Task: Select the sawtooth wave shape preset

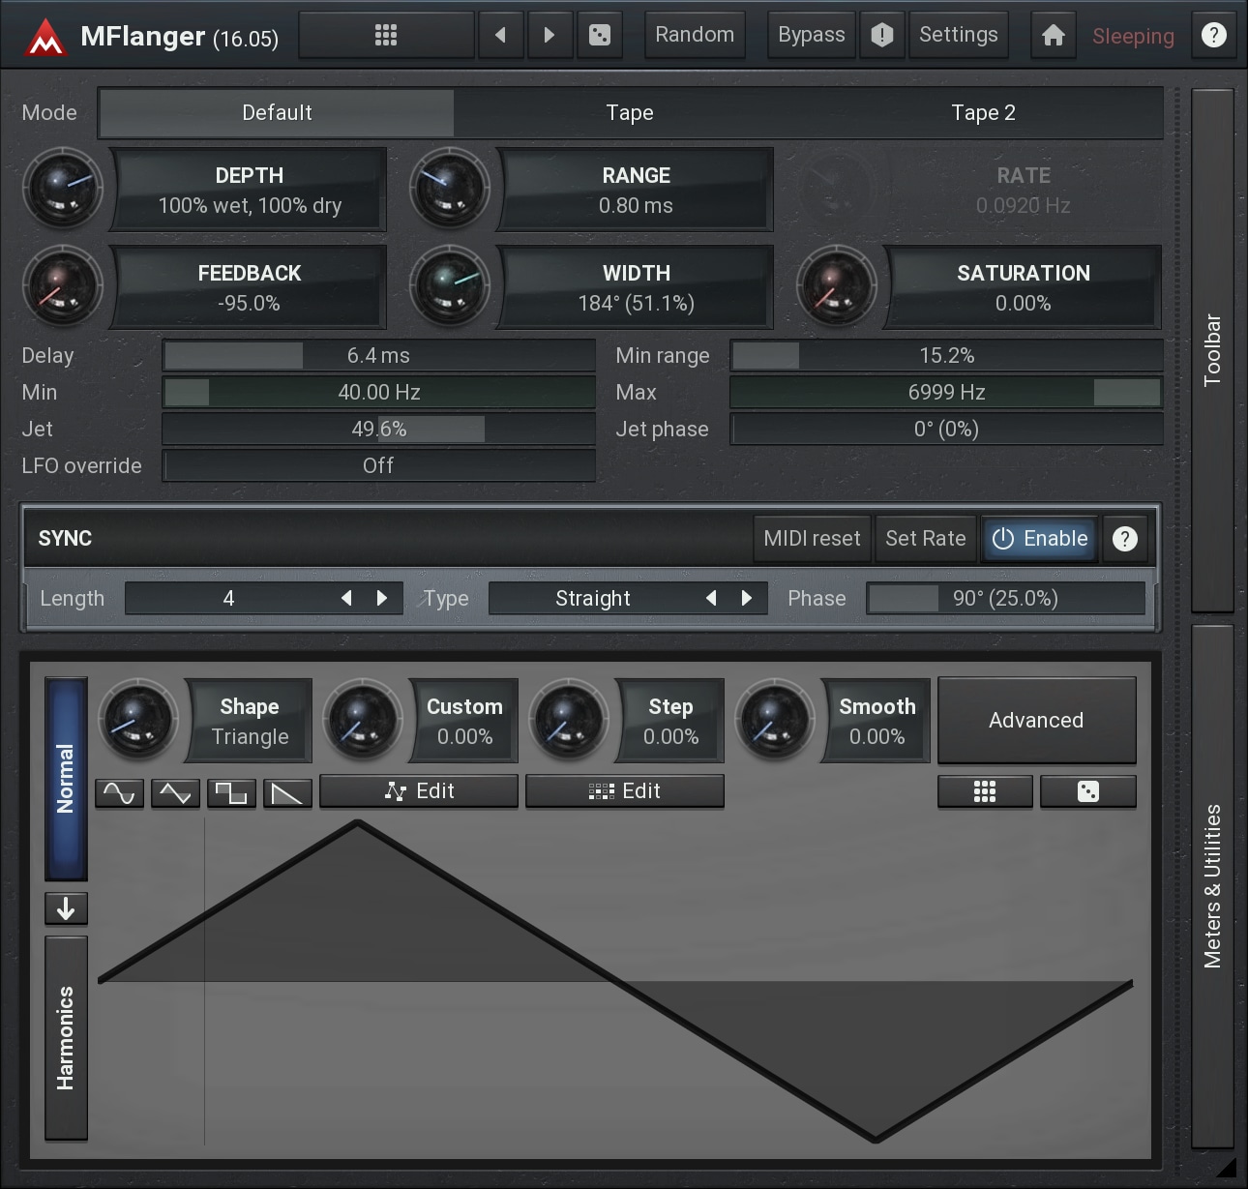Action: click(287, 794)
